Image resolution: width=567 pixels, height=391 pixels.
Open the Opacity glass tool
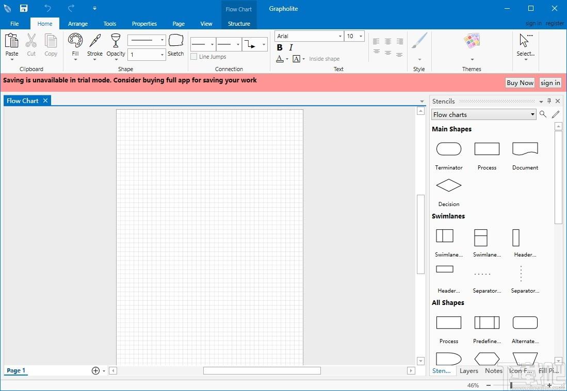coord(116,46)
